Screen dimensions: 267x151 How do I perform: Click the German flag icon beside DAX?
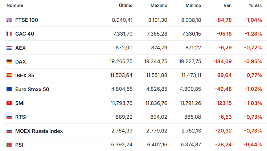point(9,61)
